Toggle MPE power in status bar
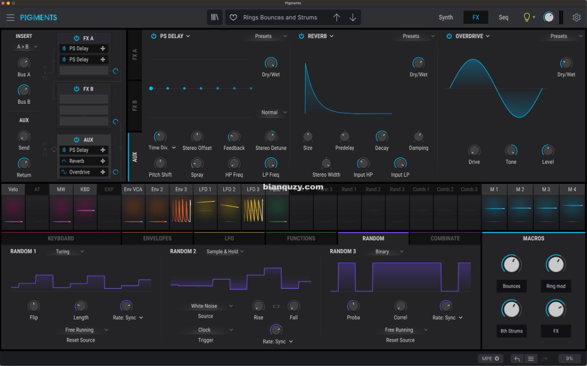The width and height of the screenshot is (587, 366). coord(497,358)
